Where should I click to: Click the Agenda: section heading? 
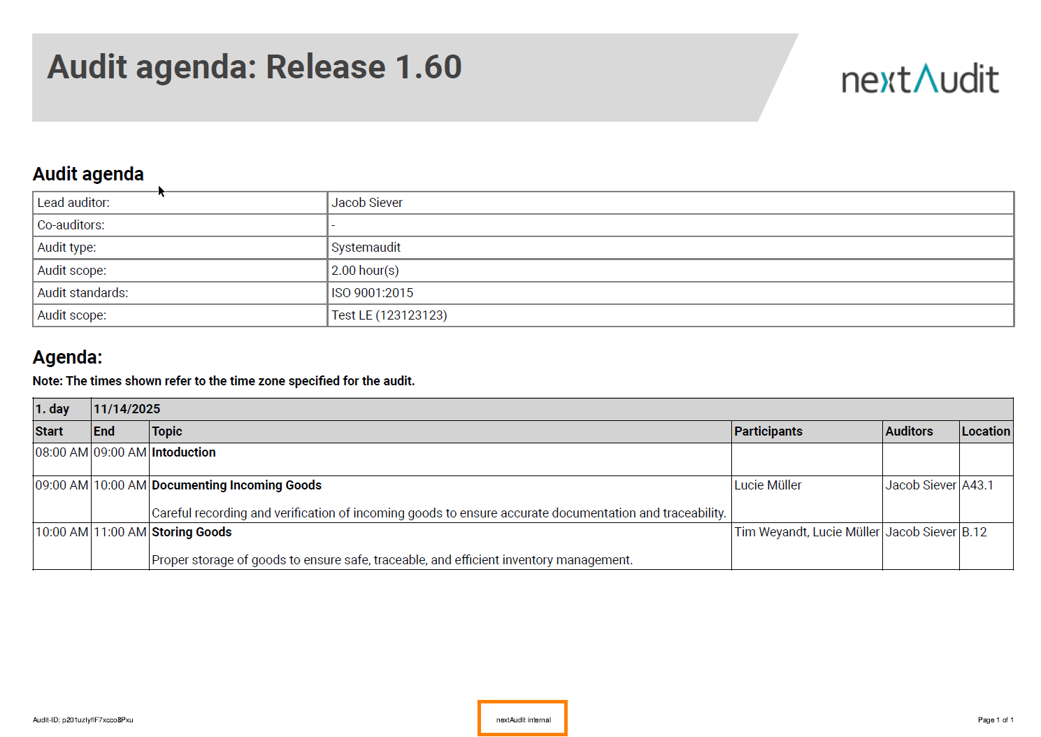pyautogui.click(x=67, y=357)
